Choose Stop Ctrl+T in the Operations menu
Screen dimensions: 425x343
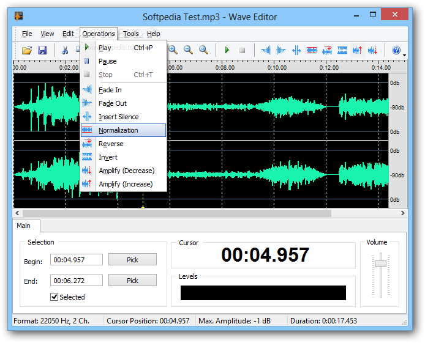pos(123,75)
